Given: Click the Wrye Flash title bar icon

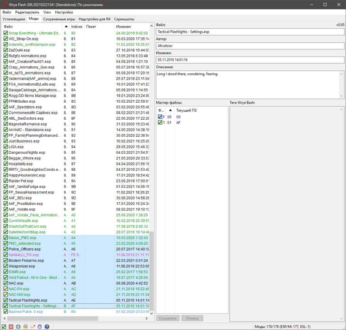Looking at the screenshot, I should point(5,5).
